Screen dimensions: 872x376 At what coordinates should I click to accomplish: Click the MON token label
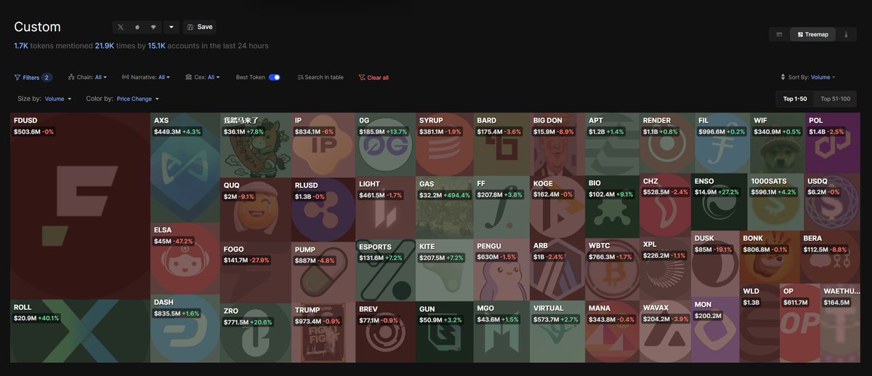click(703, 305)
